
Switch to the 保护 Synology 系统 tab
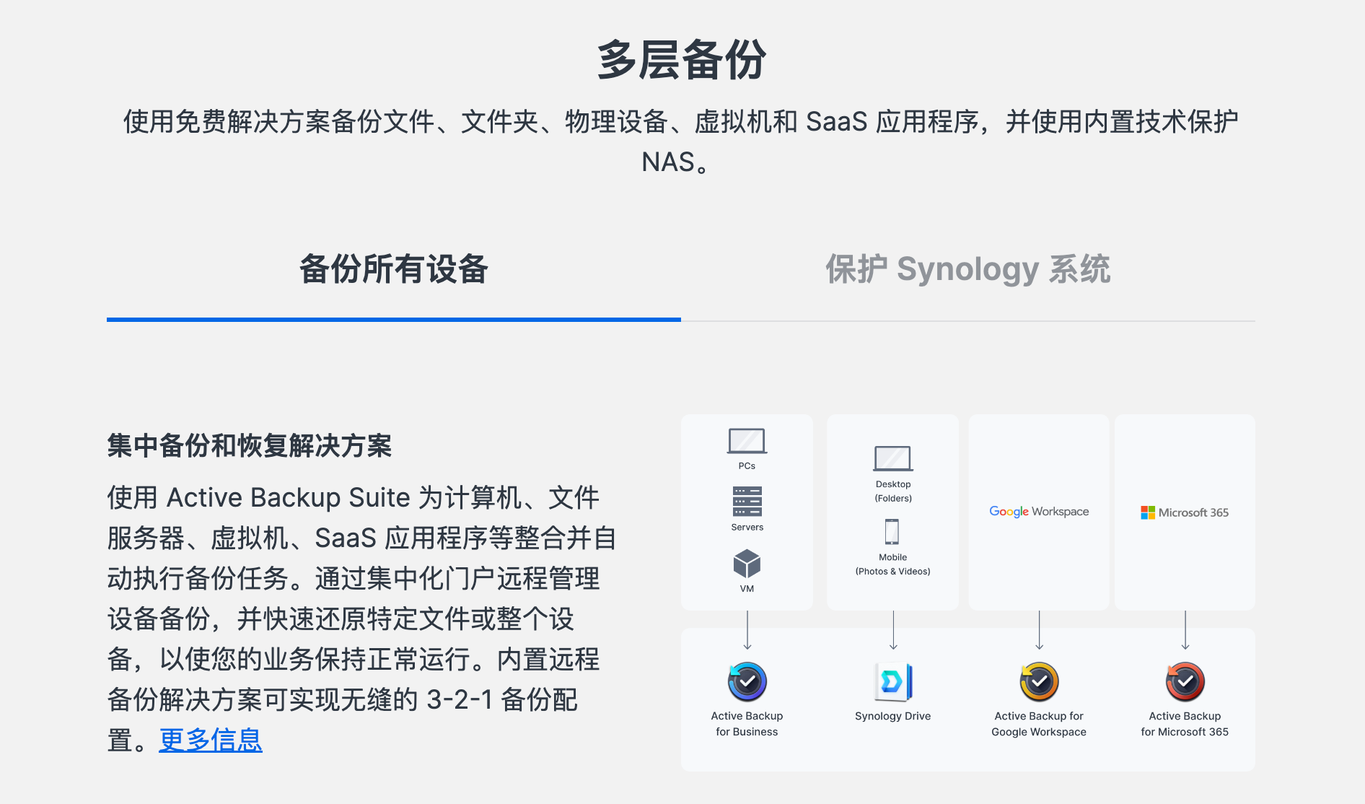coord(967,269)
